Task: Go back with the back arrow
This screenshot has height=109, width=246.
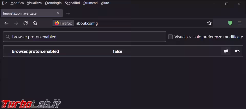Action: [x=6, y=23]
